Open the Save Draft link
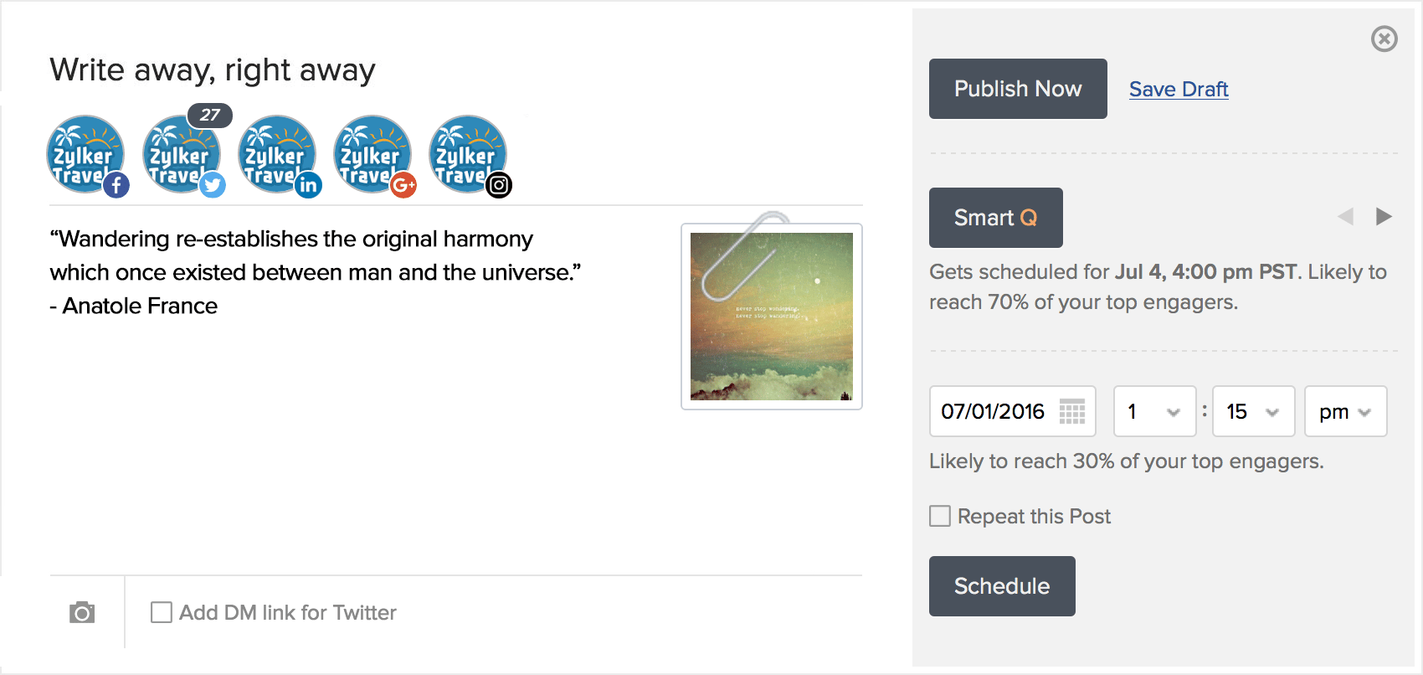Screen dimensions: 1423x675 1179,89
